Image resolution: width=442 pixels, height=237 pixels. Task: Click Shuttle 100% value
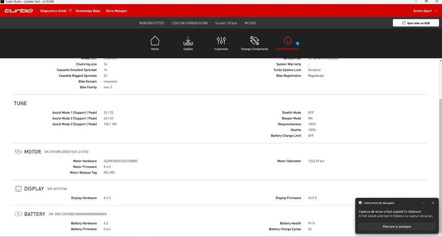pyautogui.click(x=312, y=130)
